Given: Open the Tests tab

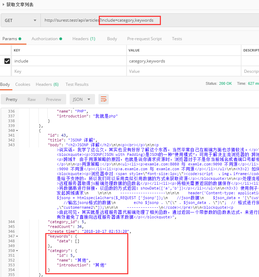Looking at the screenshot, I should (x=177, y=39).
